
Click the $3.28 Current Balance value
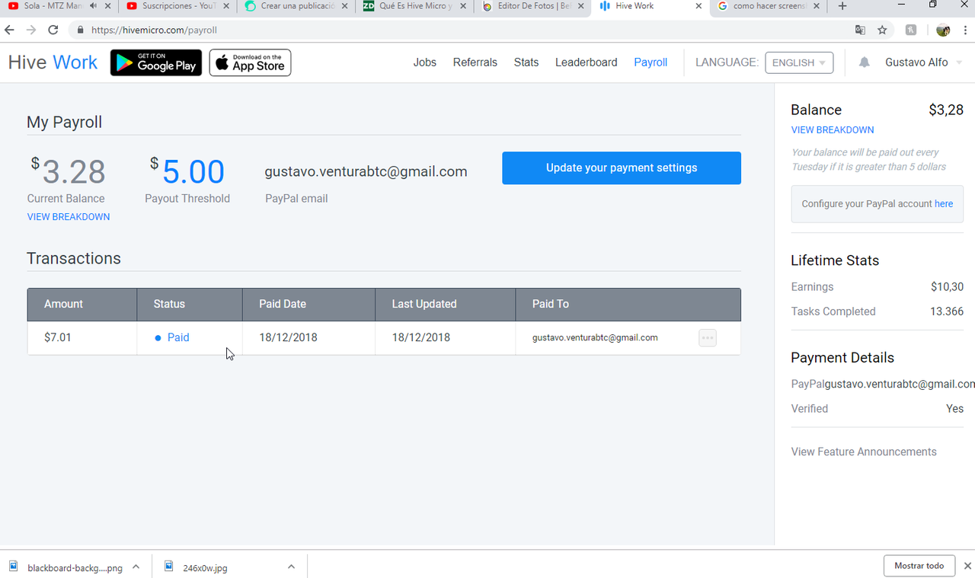[x=68, y=172]
